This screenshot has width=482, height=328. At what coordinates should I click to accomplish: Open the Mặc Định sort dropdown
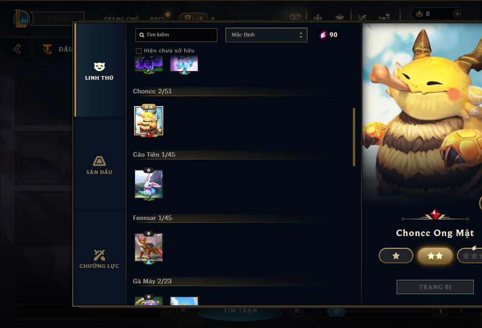[266, 35]
